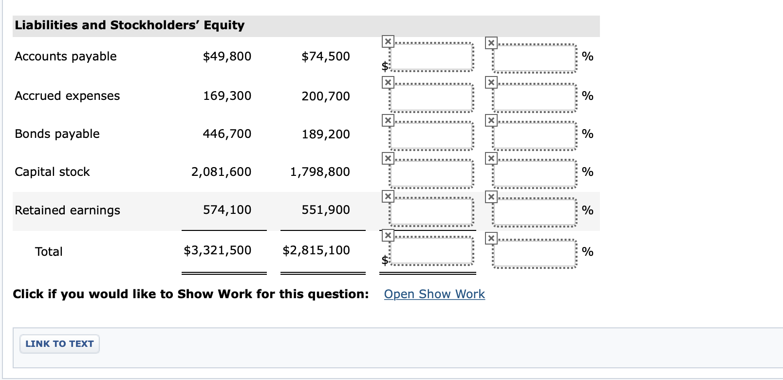783x380 pixels.
Task: Select the Retained earnings amount input field
Action: (x=431, y=211)
